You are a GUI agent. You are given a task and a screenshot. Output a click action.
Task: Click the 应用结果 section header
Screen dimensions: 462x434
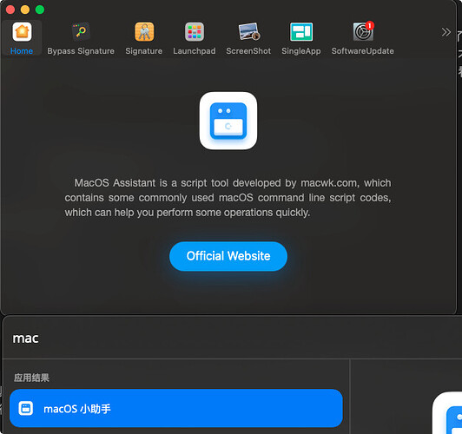tap(31, 378)
